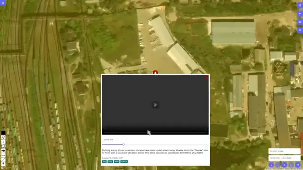Click the widest teal button ending the row

[124, 161]
